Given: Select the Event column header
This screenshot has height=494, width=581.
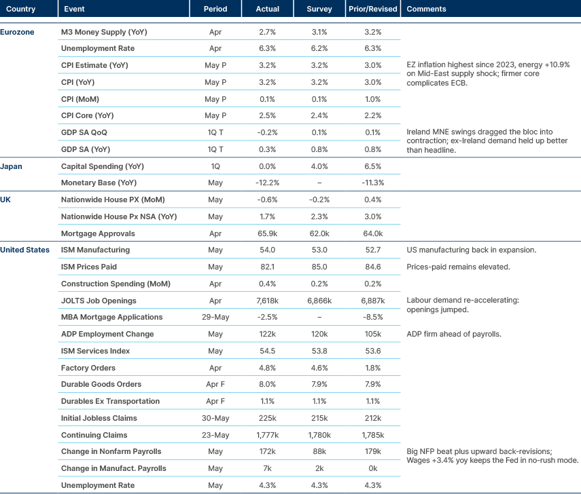Looking at the screenshot, I should click(x=74, y=9).
